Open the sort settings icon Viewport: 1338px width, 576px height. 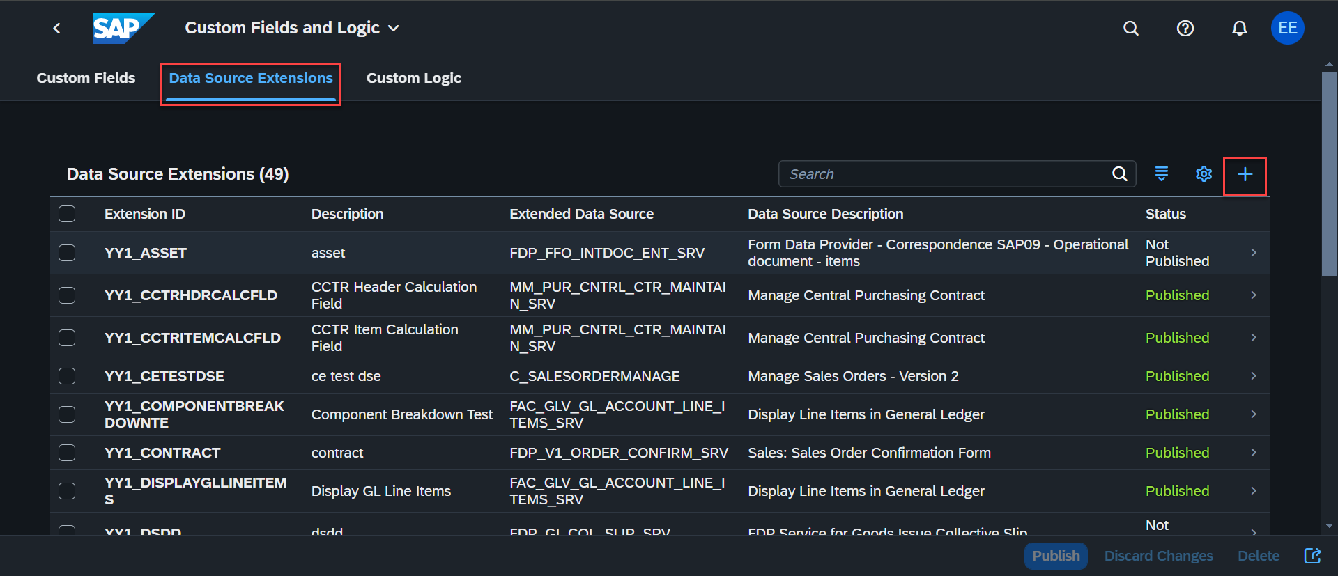[1162, 174]
